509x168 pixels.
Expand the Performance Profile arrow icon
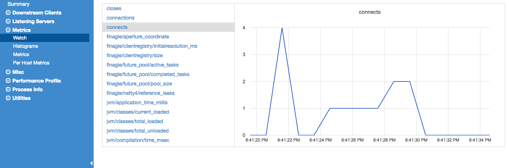click(x=8, y=81)
